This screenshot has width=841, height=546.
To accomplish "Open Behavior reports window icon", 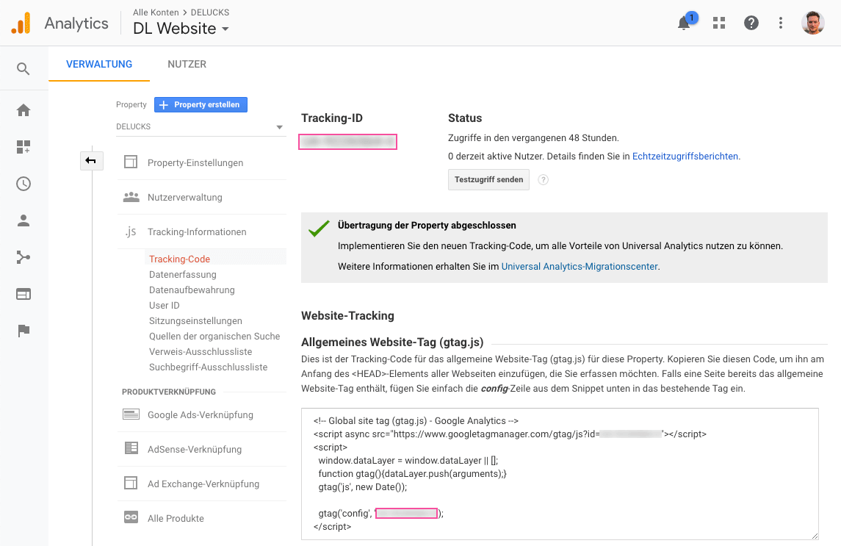I will [x=24, y=294].
